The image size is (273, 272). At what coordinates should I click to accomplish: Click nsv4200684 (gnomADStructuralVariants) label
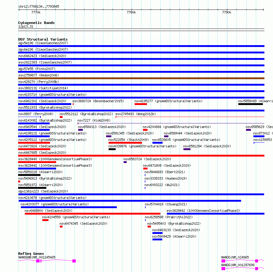(x=177, y=127)
